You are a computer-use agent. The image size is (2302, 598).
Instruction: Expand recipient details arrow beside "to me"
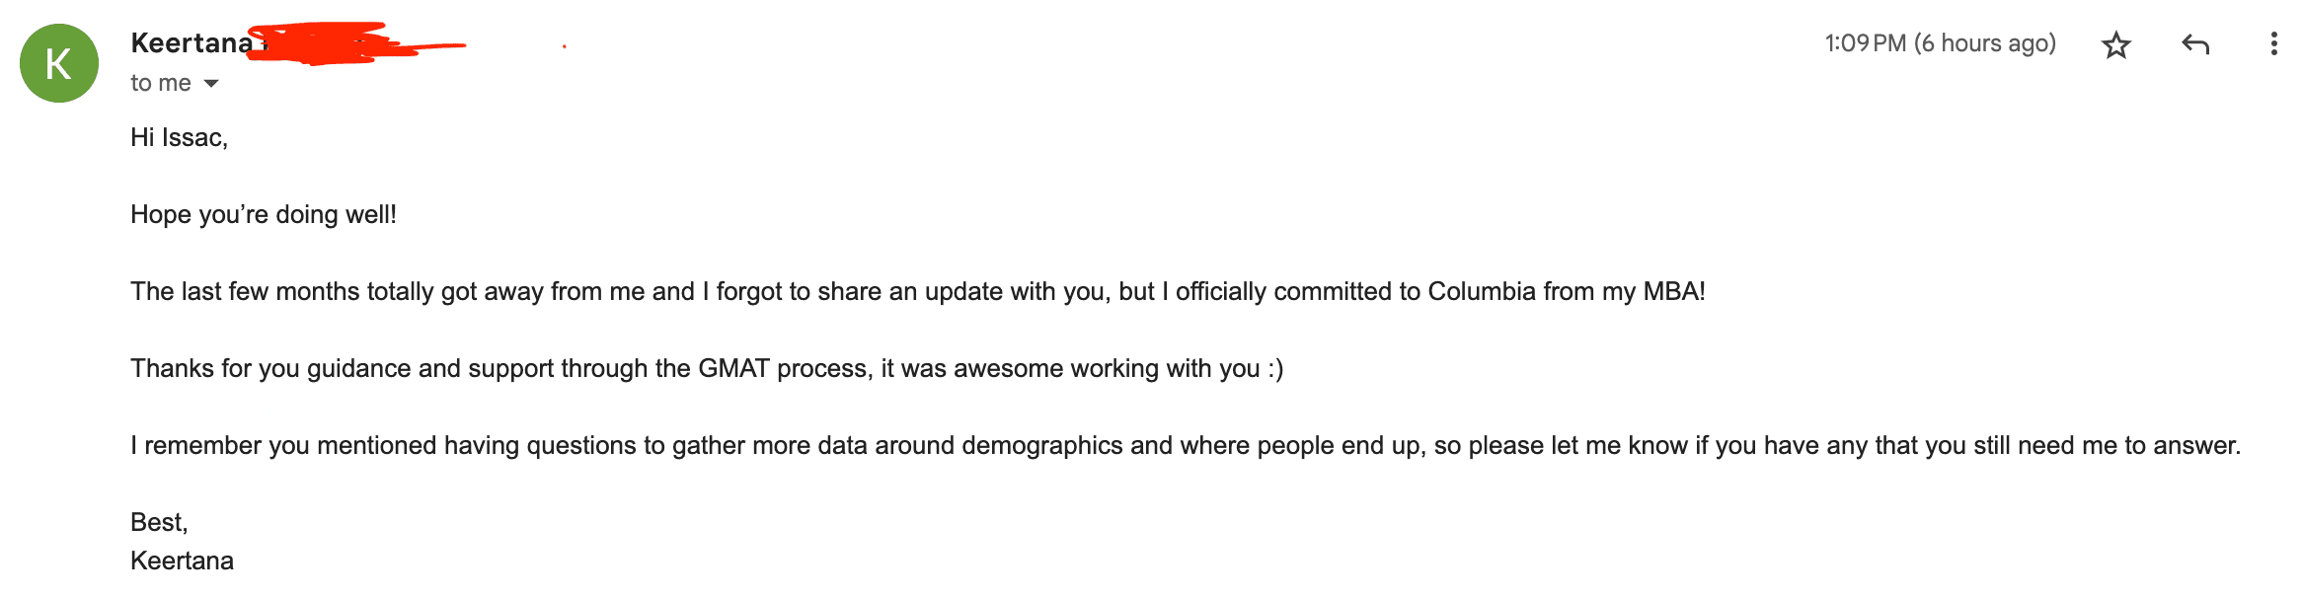point(211,84)
